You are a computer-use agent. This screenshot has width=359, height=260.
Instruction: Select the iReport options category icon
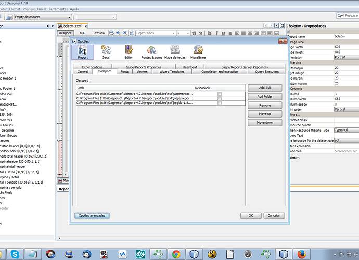pyautogui.click(x=83, y=52)
